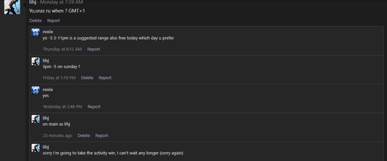Report the "on main as lihj" comment

pyautogui.click(x=101, y=135)
